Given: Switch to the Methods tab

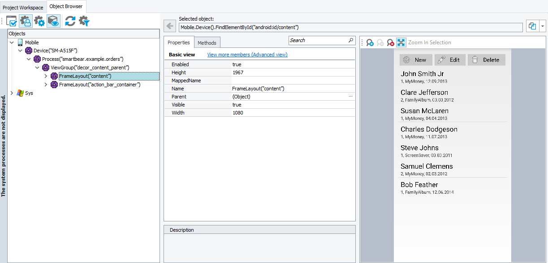Looking at the screenshot, I should click(x=207, y=42).
